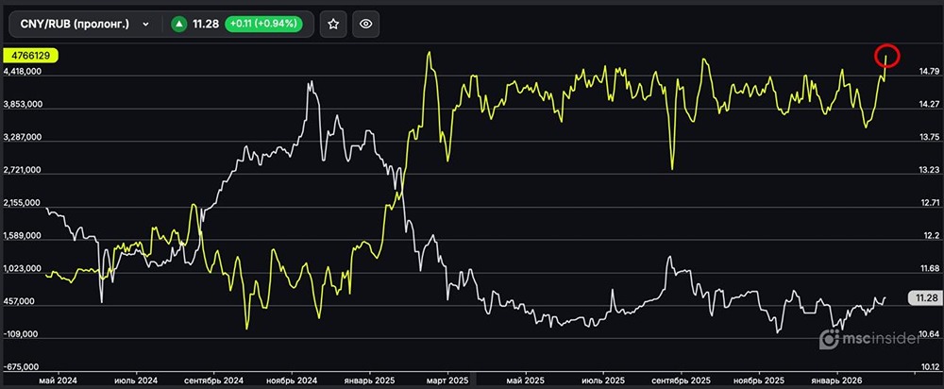Click the green up-arrow trend icon
The height and width of the screenshot is (389, 944).
point(177,25)
